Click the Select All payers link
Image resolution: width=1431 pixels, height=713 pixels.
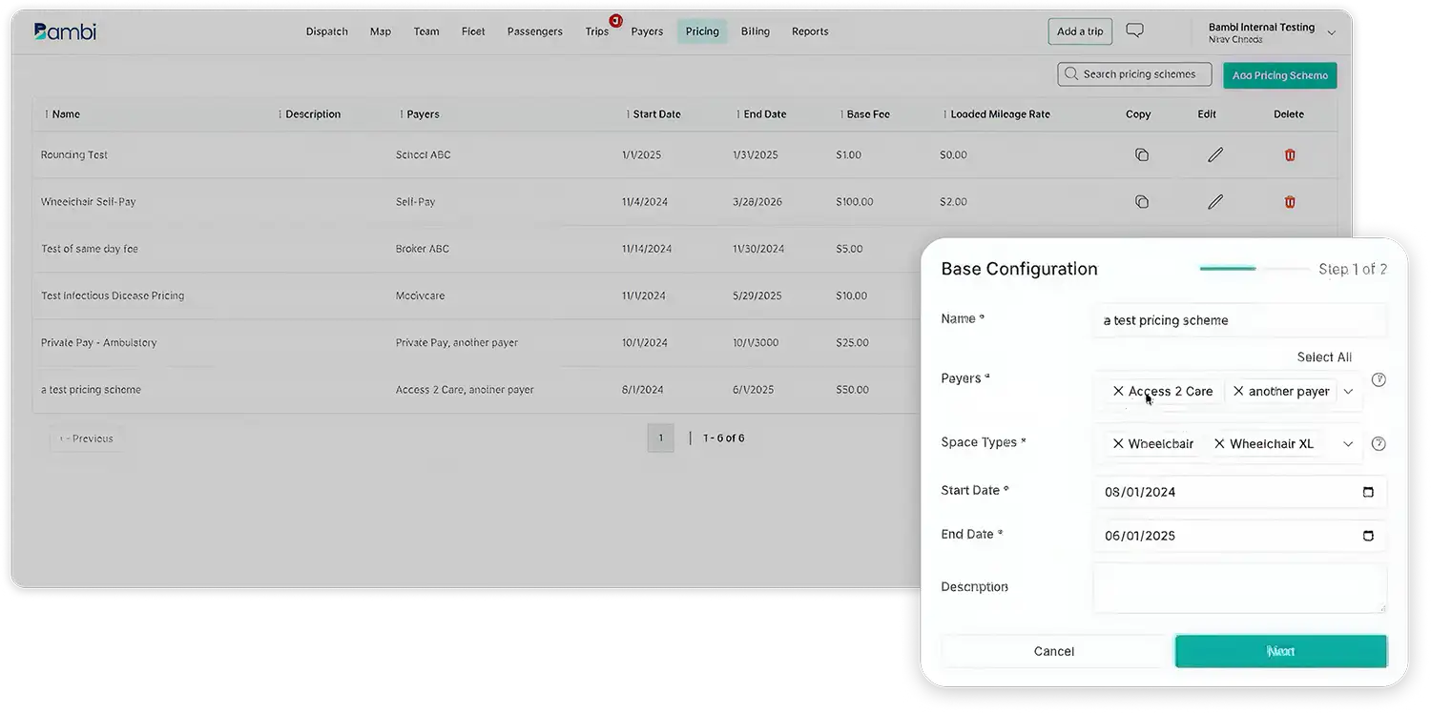point(1324,357)
